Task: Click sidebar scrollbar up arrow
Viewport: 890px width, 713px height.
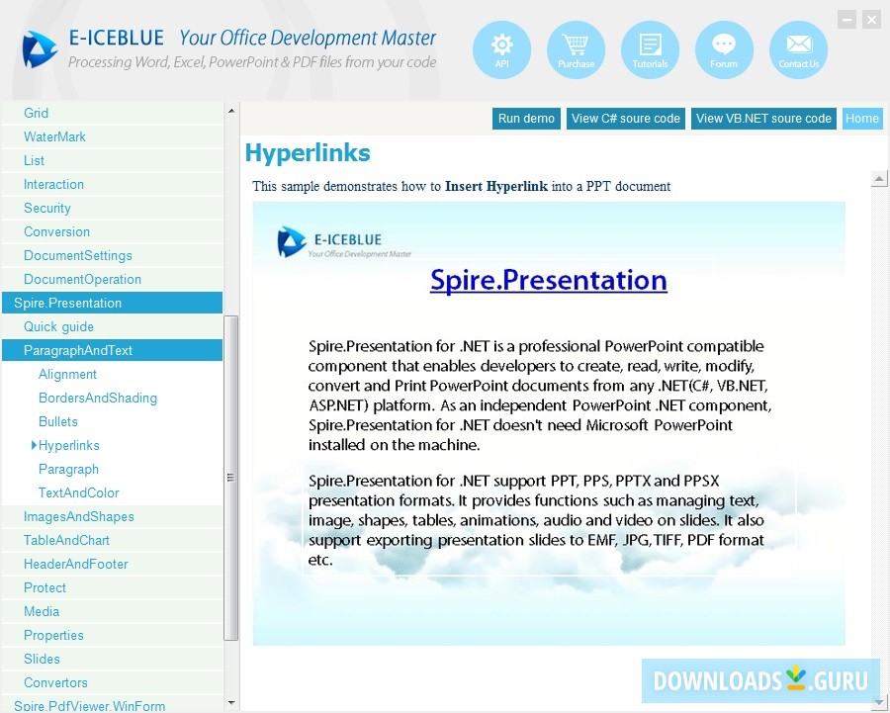Action: pos(231,111)
